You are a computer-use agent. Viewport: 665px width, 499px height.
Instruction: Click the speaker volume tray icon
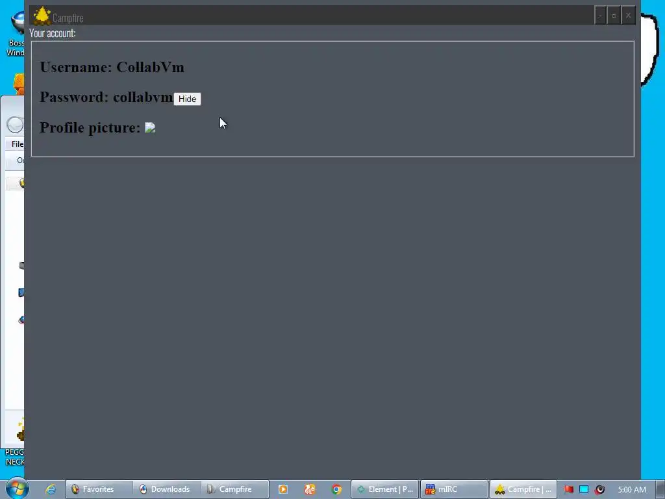click(x=599, y=489)
